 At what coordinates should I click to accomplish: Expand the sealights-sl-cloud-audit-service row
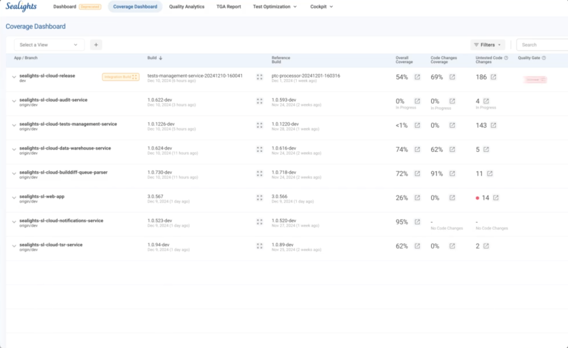coord(14,101)
